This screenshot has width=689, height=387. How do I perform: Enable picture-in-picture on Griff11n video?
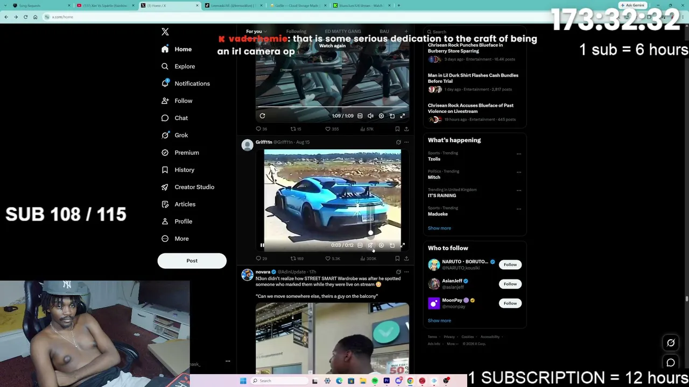click(392, 245)
